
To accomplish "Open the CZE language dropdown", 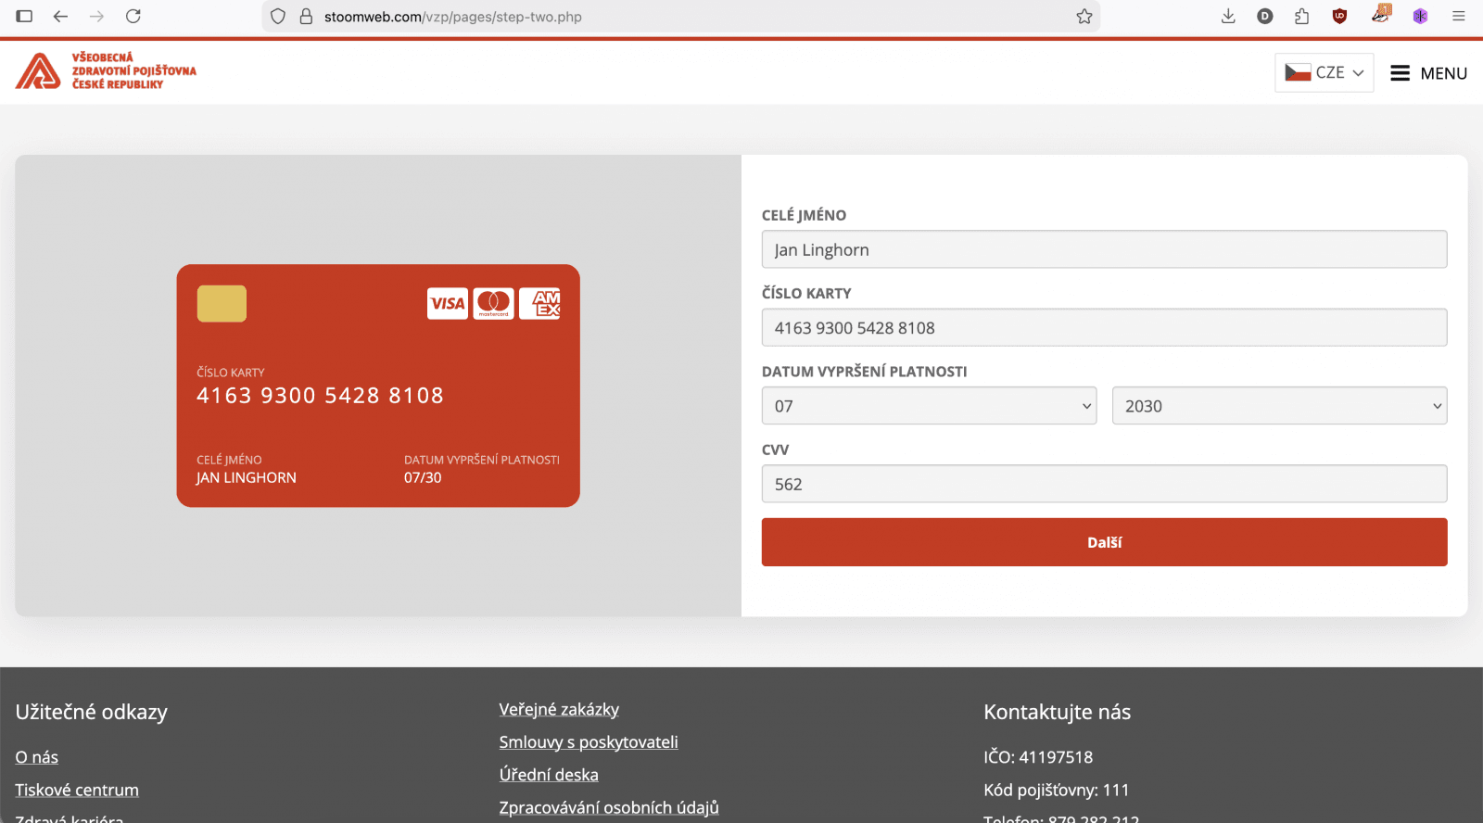I will point(1324,72).
